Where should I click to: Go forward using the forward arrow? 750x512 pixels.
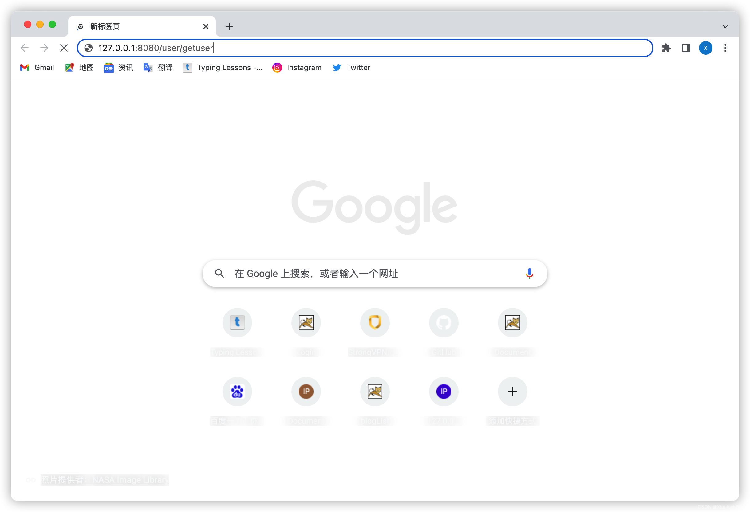[x=44, y=48]
